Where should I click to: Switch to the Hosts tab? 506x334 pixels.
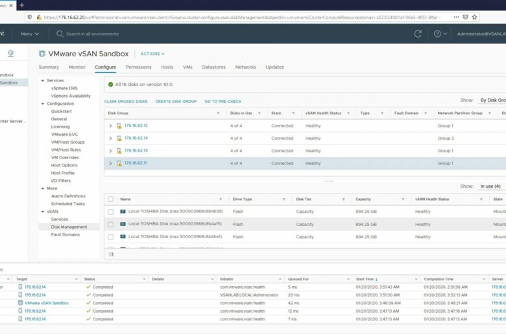pyautogui.click(x=167, y=67)
